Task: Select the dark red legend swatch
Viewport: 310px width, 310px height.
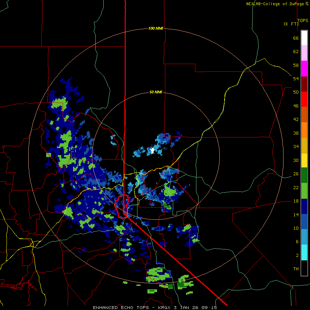Action: point(304,84)
